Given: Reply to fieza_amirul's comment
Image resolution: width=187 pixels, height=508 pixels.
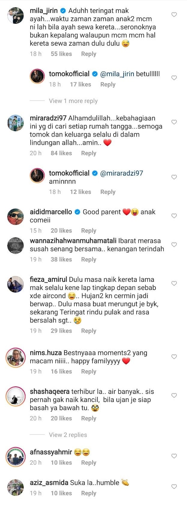Looking at the screenshot, I should (89, 331).
